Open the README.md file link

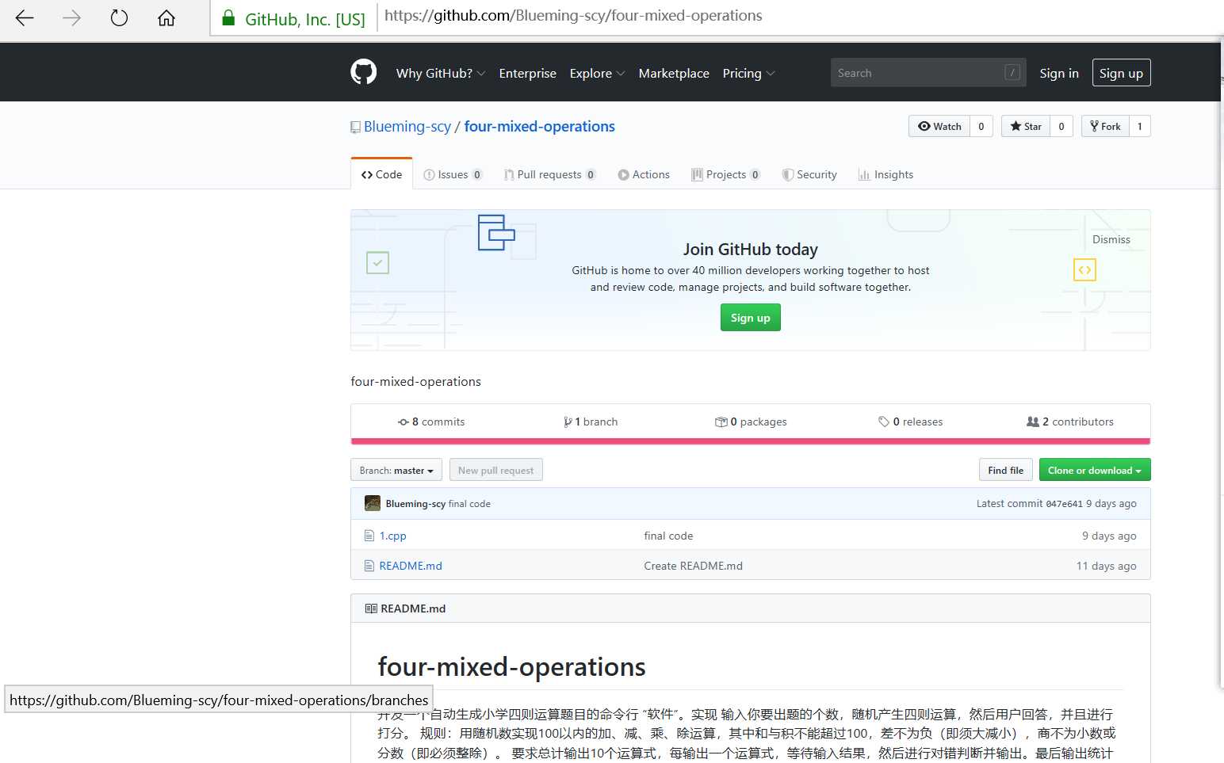(x=411, y=566)
